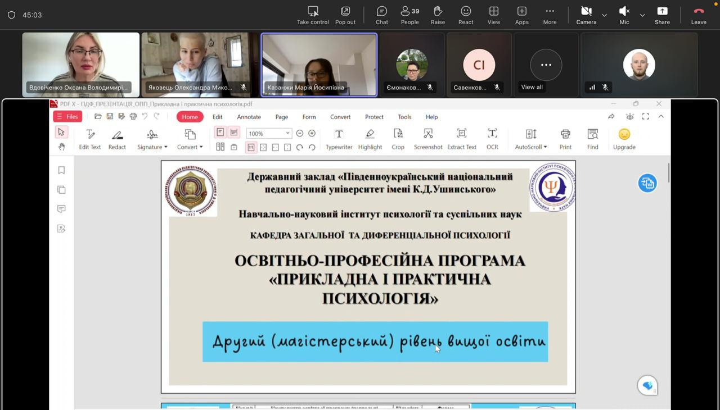Open the bookmarks panel in the sidebar
Image resolution: width=720 pixels, height=410 pixels.
(x=61, y=170)
